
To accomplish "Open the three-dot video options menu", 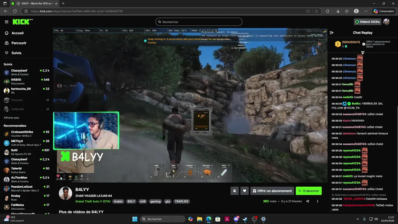I will click(x=317, y=201).
